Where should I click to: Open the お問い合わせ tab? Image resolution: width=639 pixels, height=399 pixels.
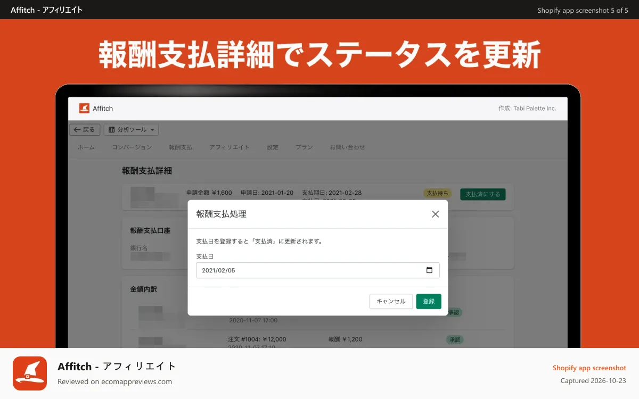[x=347, y=147]
